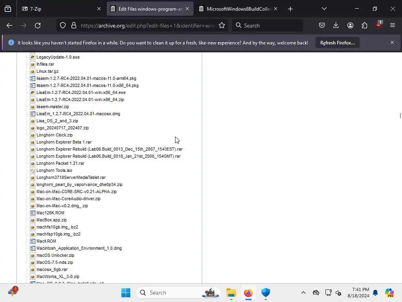Close the MicrosoftWindows8BuildCollection tab
Viewport: 402px width, 302px height.
pos(276,9)
